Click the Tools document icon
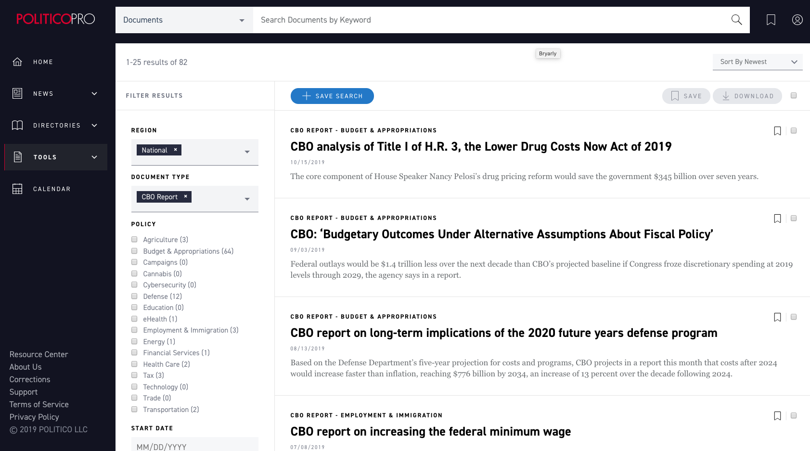 click(18, 157)
